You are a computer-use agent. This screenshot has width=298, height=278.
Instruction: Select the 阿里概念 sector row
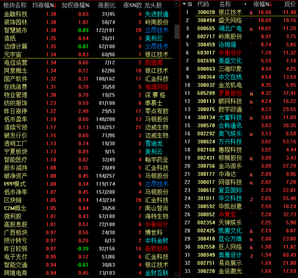(x=88, y=71)
